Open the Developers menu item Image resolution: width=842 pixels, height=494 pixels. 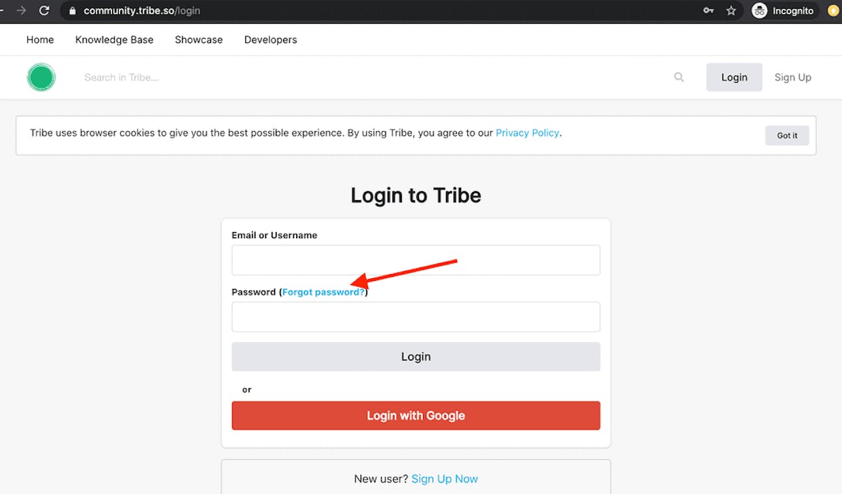(271, 39)
